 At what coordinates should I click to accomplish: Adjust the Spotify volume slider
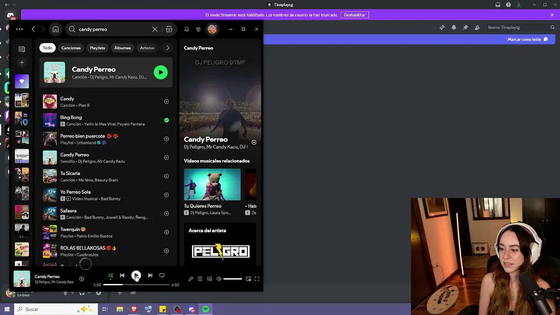(233, 279)
